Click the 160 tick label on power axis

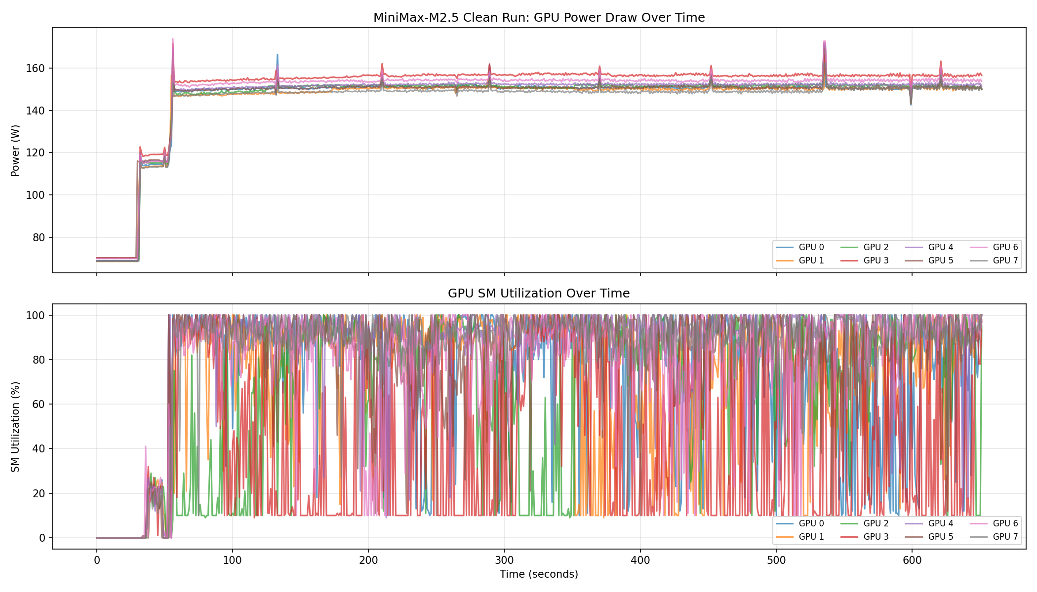point(36,68)
